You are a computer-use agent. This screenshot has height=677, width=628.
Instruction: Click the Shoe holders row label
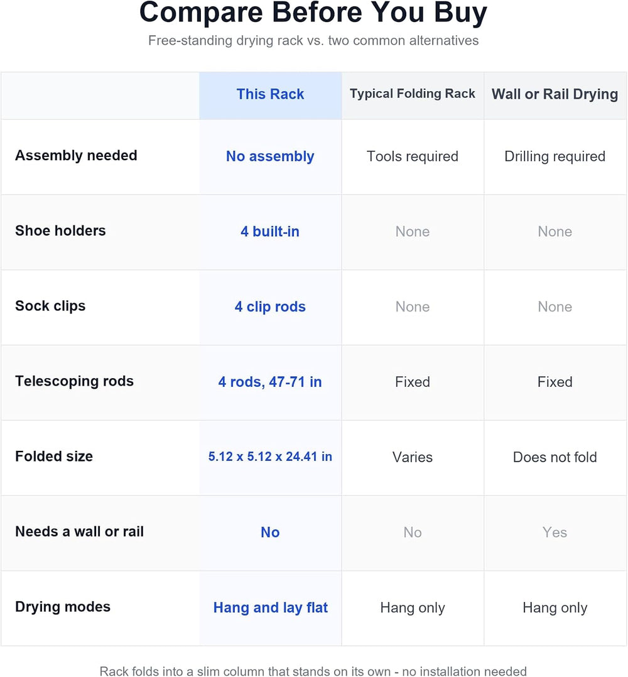(60, 230)
